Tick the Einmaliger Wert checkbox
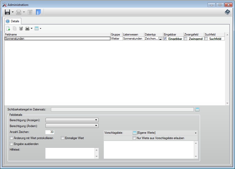This screenshot has width=235, height=169. pyautogui.click(x=62, y=138)
